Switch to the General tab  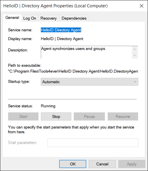coord(12,18)
